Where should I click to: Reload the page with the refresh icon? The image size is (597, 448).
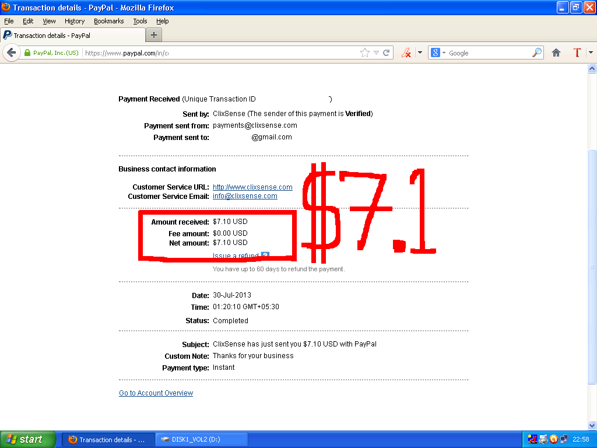(x=386, y=52)
